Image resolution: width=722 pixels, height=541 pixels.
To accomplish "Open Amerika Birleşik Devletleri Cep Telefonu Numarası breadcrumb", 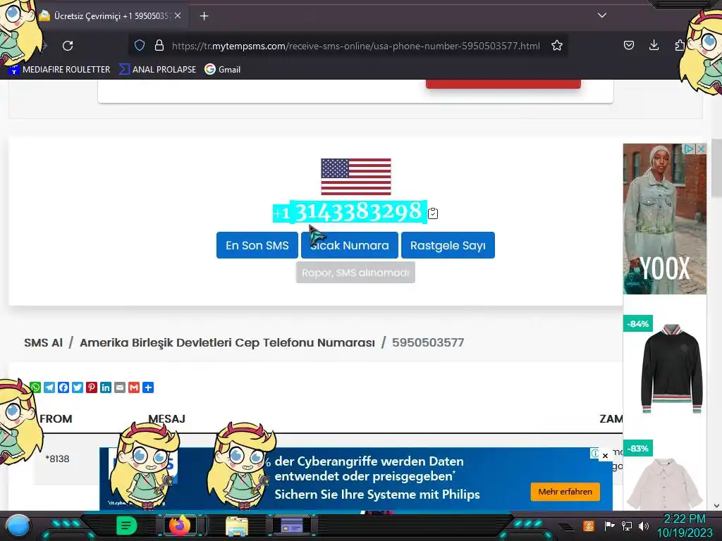I will pyautogui.click(x=228, y=343).
